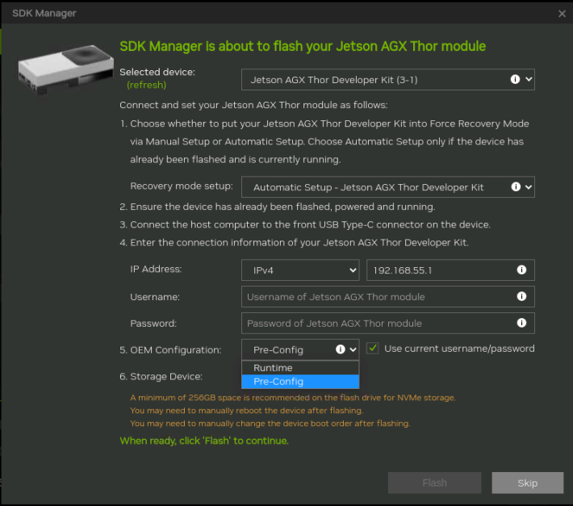
Task: Click the manually reboot device warning text
Action: point(247,411)
